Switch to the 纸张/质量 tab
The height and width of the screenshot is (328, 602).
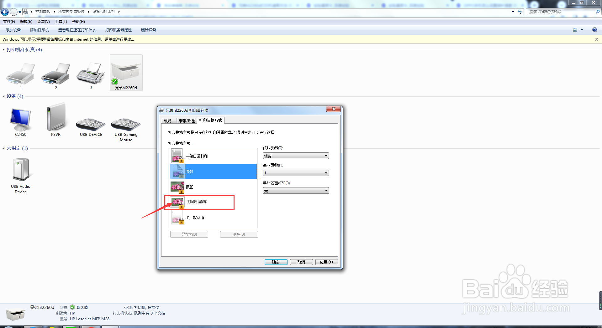click(187, 121)
